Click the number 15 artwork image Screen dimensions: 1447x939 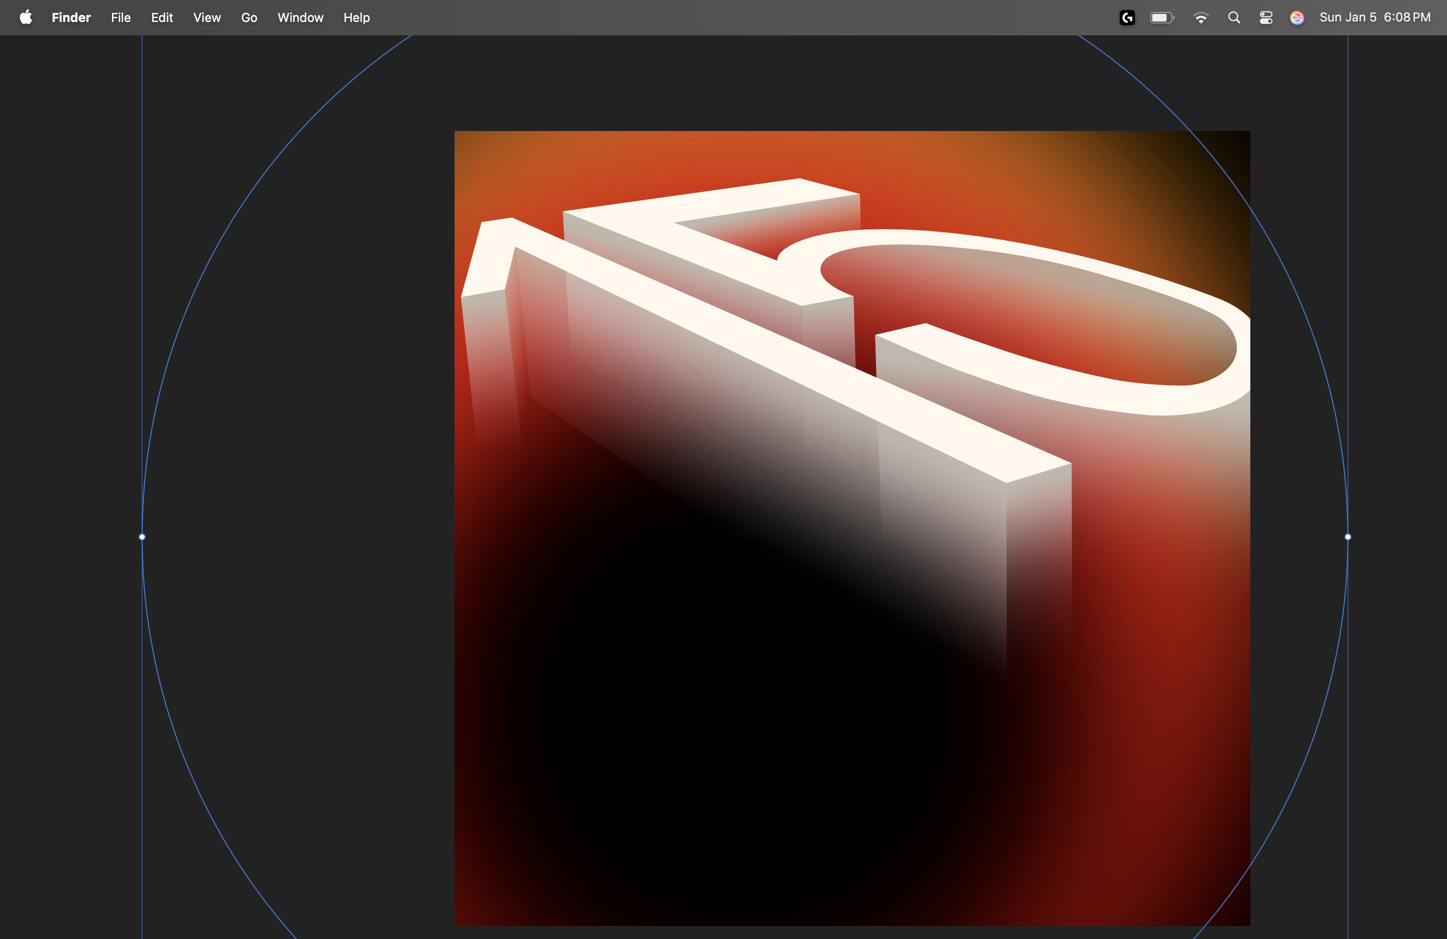(x=852, y=528)
